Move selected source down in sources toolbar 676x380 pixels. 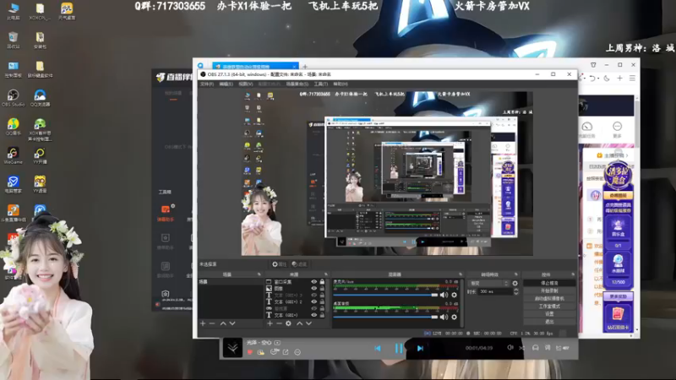click(x=308, y=323)
